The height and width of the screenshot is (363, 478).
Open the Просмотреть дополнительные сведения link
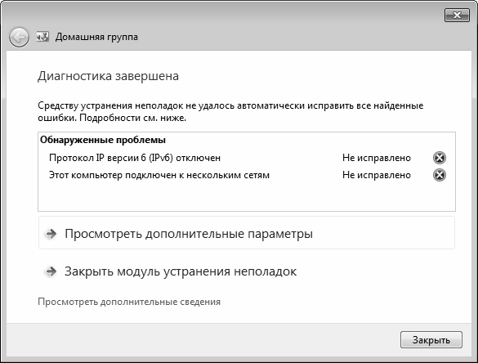pyautogui.click(x=129, y=302)
